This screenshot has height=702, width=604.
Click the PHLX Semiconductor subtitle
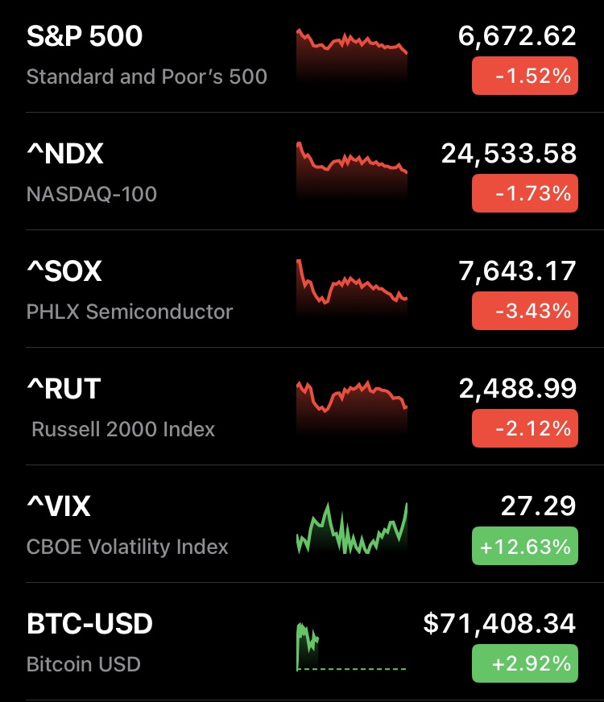click(x=130, y=312)
